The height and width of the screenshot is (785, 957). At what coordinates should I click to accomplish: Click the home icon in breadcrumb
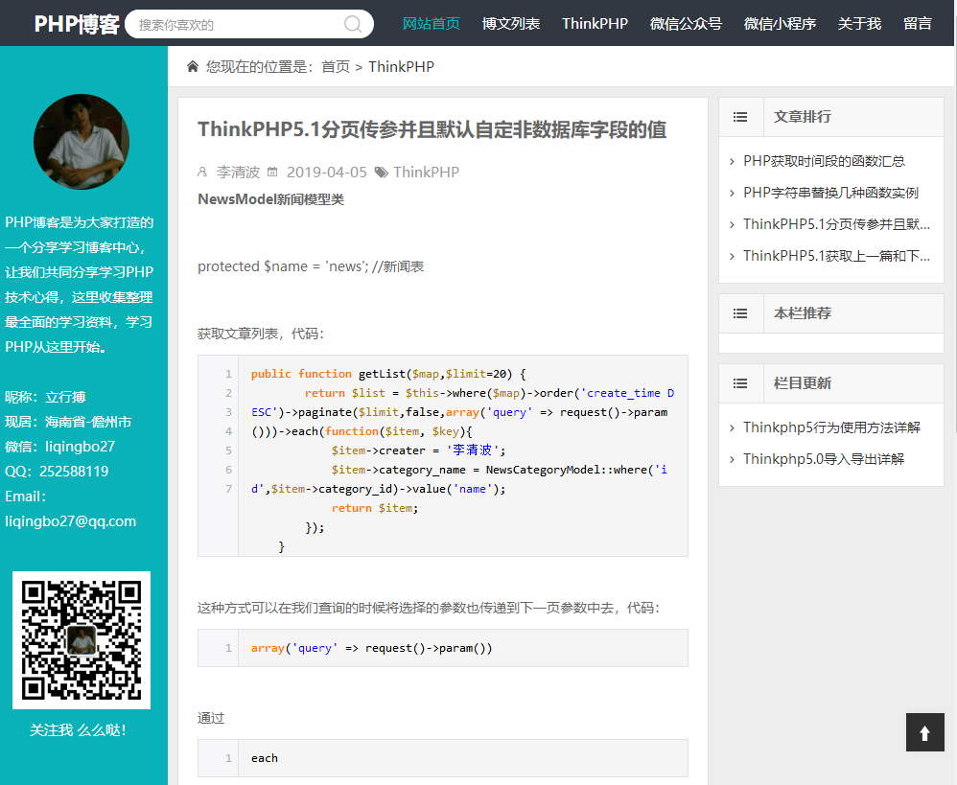192,66
